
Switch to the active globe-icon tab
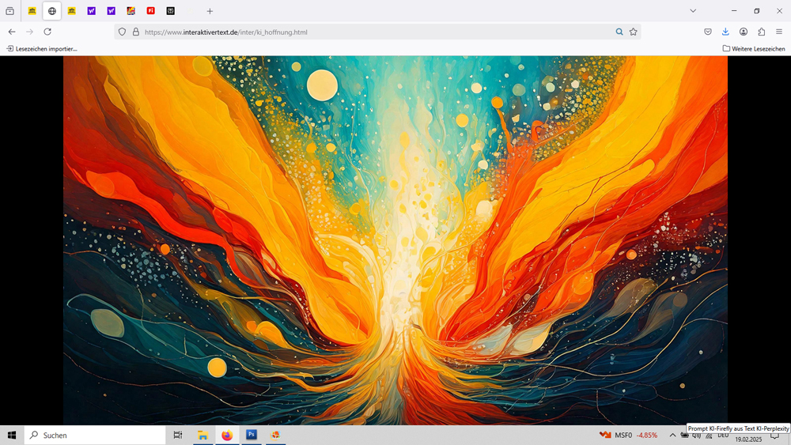pos(51,10)
